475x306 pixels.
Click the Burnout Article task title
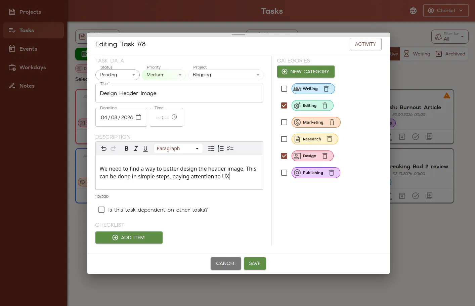point(415,107)
